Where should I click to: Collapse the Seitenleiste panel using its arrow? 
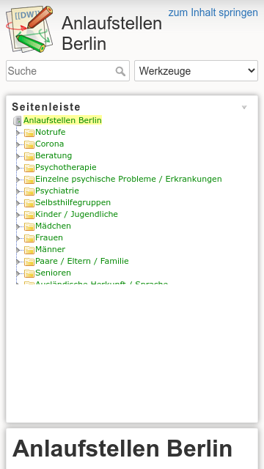pyautogui.click(x=244, y=107)
